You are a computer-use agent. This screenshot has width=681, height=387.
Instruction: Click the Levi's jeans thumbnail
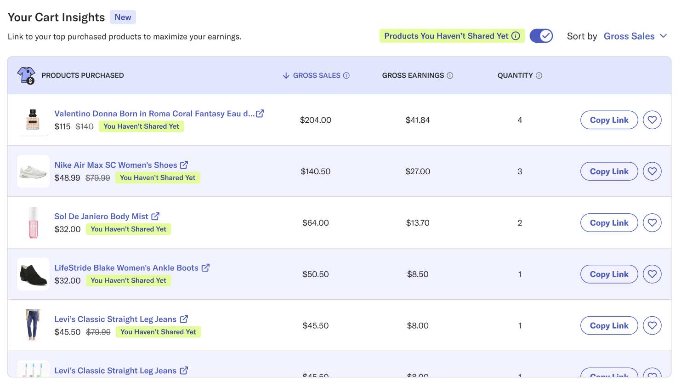[x=33, y=326]
